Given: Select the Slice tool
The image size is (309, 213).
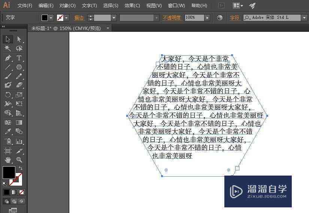Looking at the screenshot, I should coord(19,151).
